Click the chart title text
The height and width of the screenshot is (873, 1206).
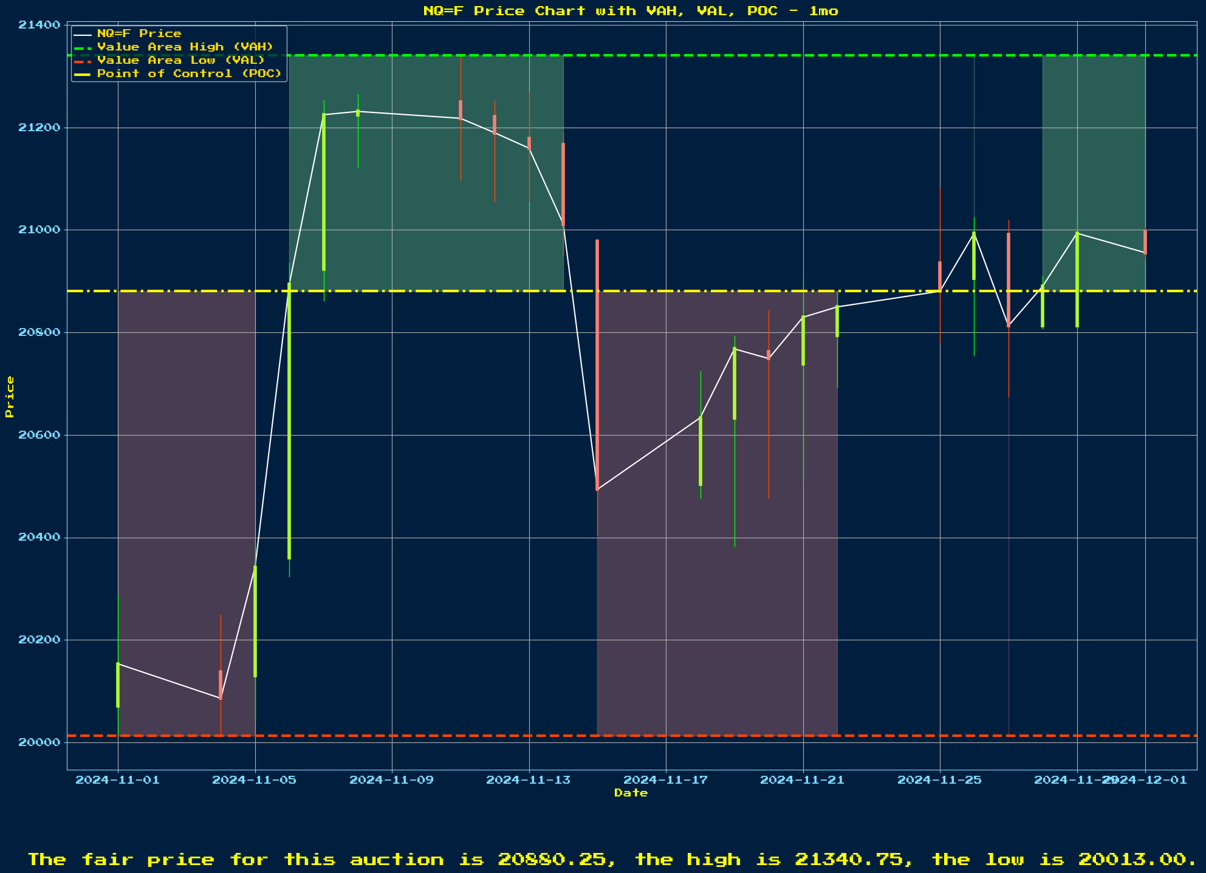coord(631,10)
